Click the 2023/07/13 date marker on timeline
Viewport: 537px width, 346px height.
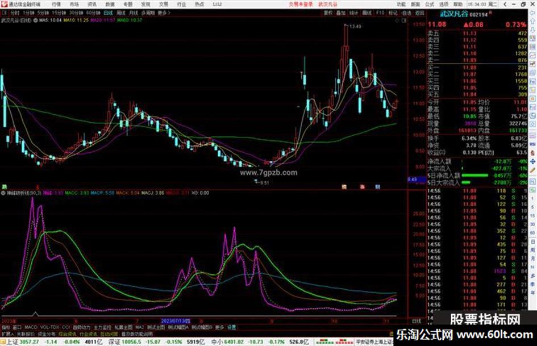pos(176,321)
